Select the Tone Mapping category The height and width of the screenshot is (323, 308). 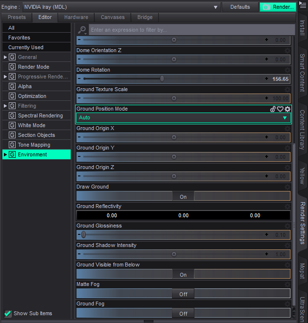tap(37, 145)
